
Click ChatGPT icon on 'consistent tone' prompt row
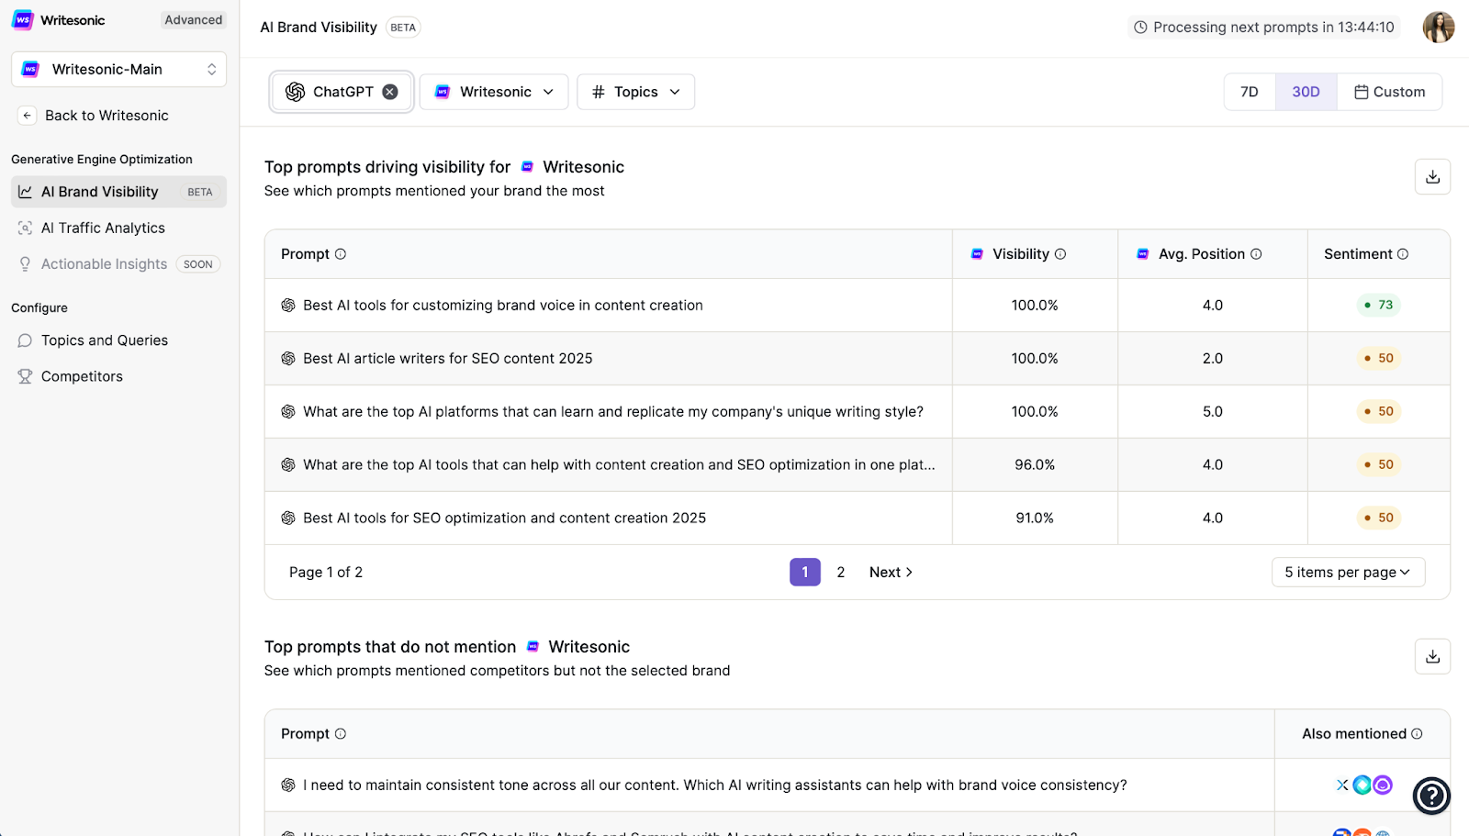point(288,786)
